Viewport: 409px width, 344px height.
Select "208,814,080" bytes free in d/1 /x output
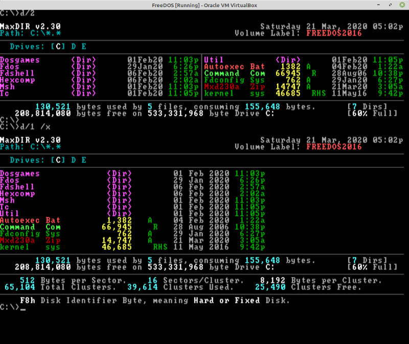pyautogui.click(x=43, y=267)
